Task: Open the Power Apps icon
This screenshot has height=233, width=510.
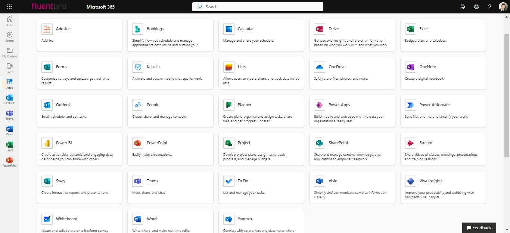Action: click(319, 105)
